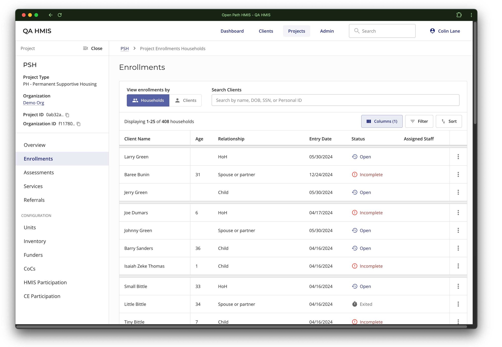Select the Households view toggle
Image resolution: width=502 pixels, height=347 pixels.
[148, 100]
